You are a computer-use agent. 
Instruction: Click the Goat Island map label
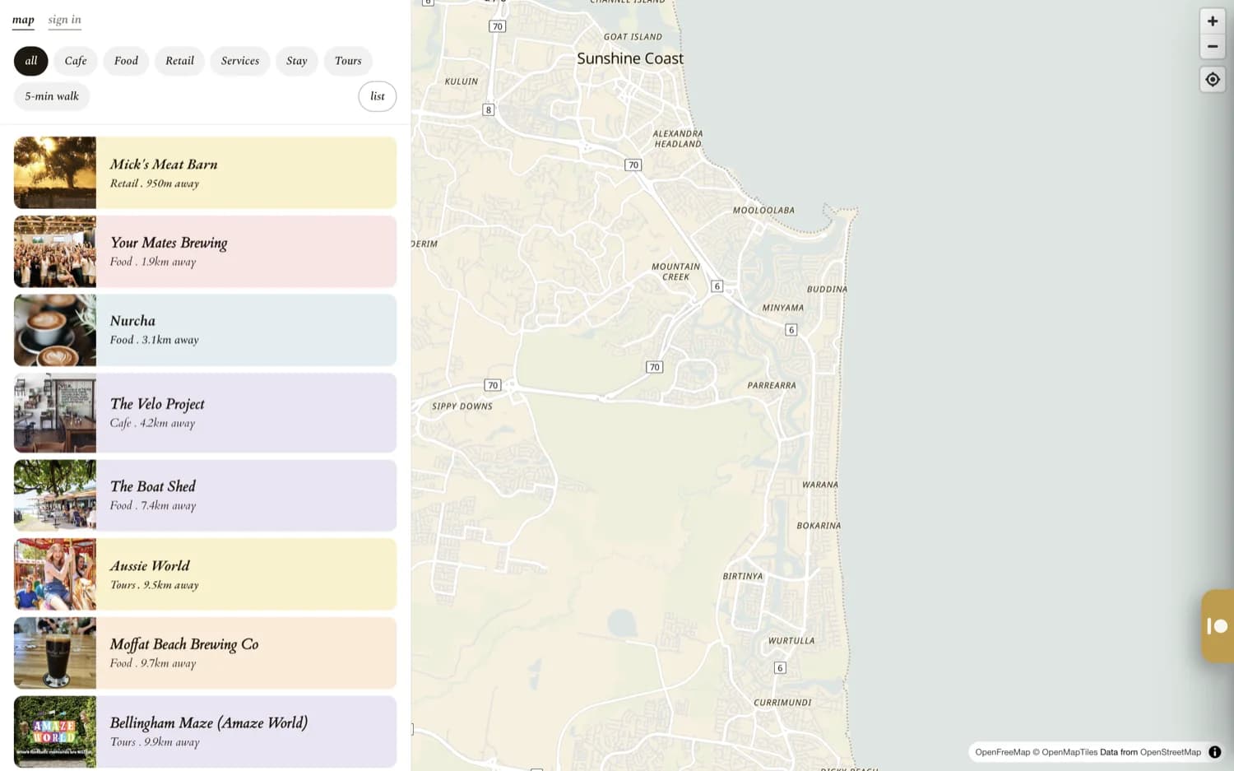point(633,37)
